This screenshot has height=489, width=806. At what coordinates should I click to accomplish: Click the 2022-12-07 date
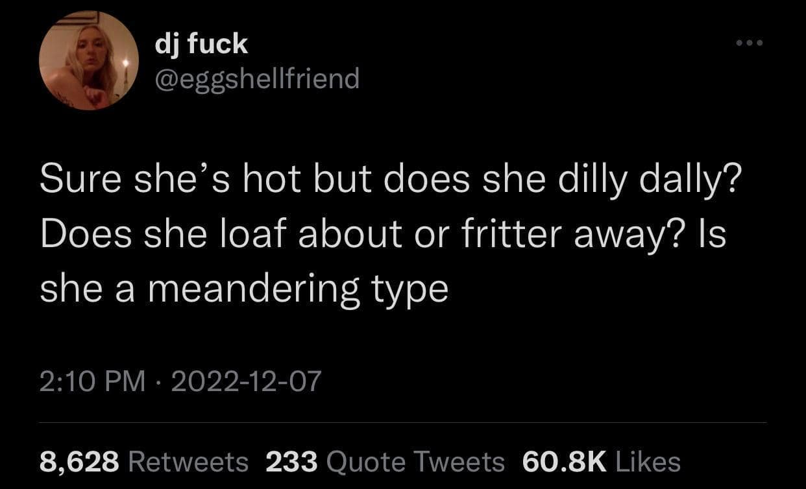(246, 381)
